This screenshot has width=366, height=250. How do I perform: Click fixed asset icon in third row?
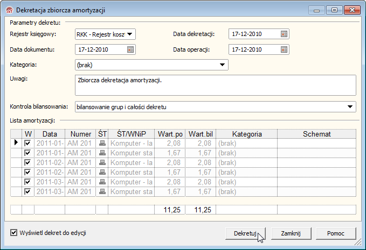click(102, 162)
